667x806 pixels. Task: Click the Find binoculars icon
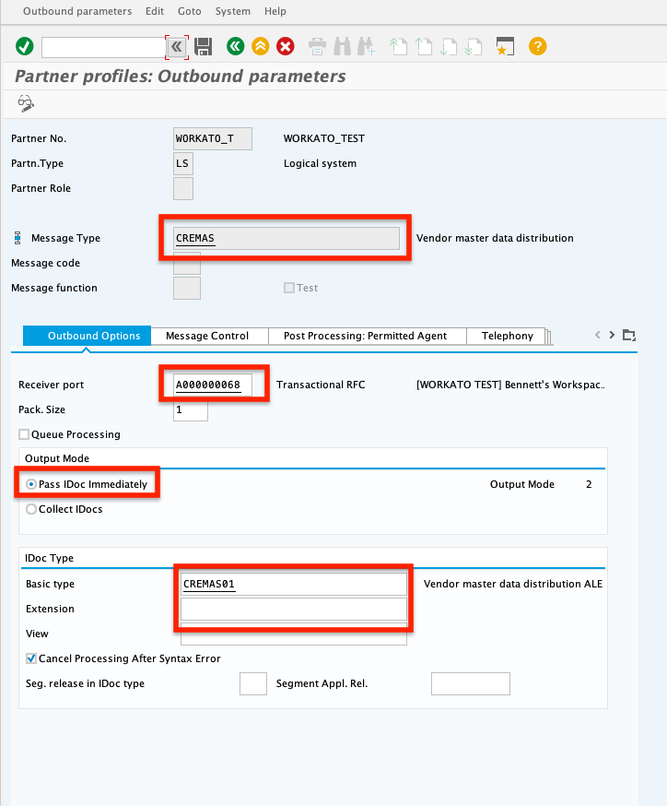pyautogui.click(x=343, y=46)
